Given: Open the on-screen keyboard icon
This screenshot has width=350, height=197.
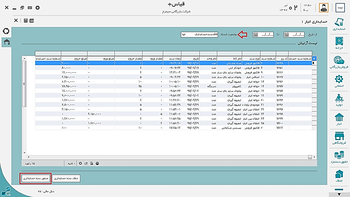Looking at the screenshot, I should pos(30,8).
